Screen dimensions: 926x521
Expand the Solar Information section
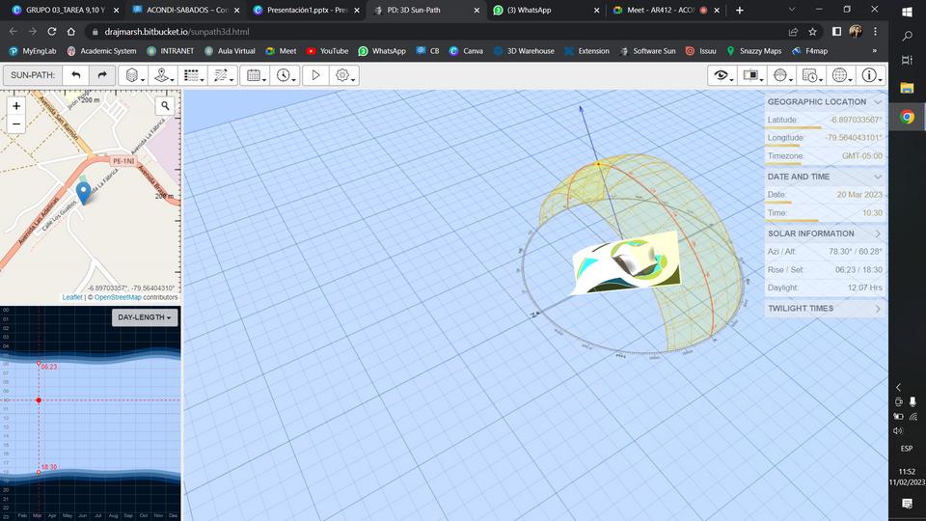(877, 233)
